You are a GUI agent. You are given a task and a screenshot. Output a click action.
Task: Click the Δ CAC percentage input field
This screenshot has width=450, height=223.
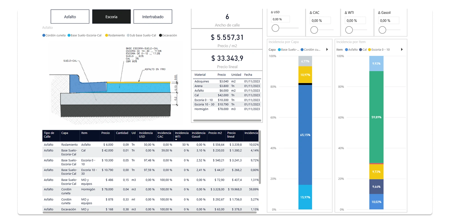click(x=320, y=21)
